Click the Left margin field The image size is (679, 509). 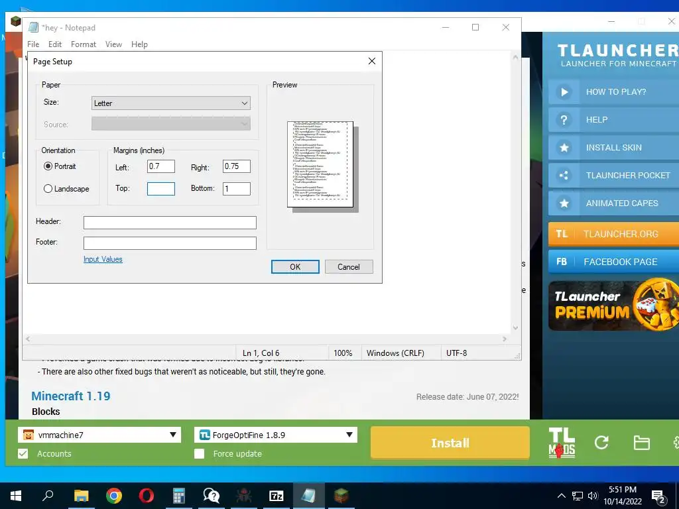(x=161, y=166)
